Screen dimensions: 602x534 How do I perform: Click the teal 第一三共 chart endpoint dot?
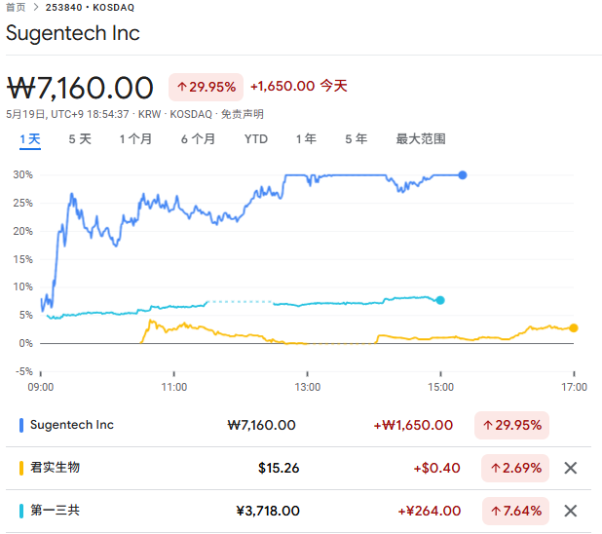(x=440, y=300)
